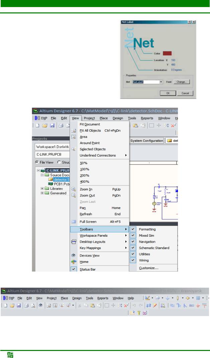Image resolution: width=210 pixels, height=358 pixels.
Task: Click Grids icon in lower Utilities toolbar
Action: 198,298
